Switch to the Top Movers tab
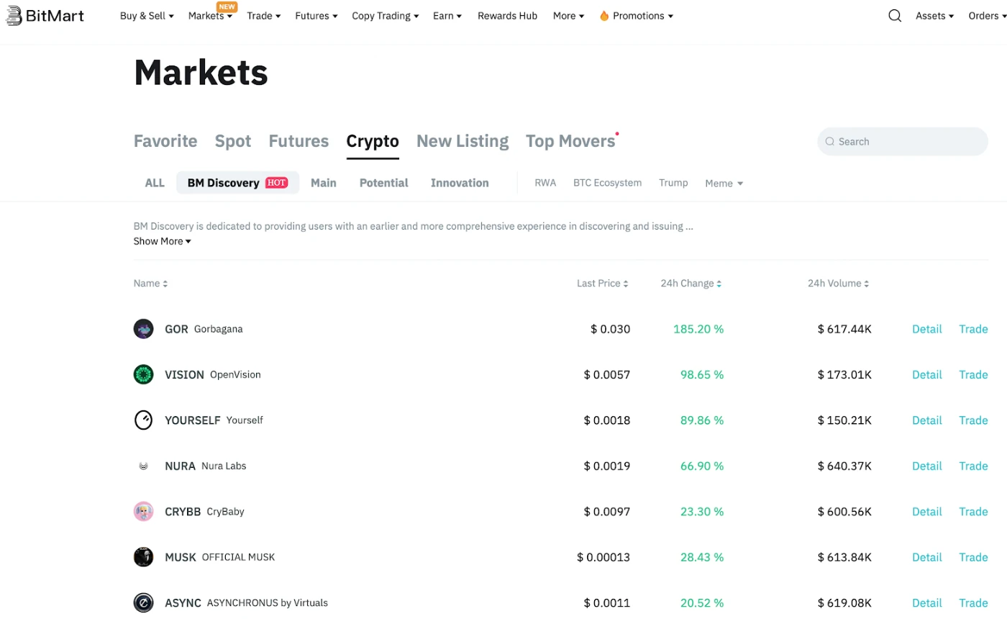Viewport: 1007px width, 619px height. pos(570,140)
